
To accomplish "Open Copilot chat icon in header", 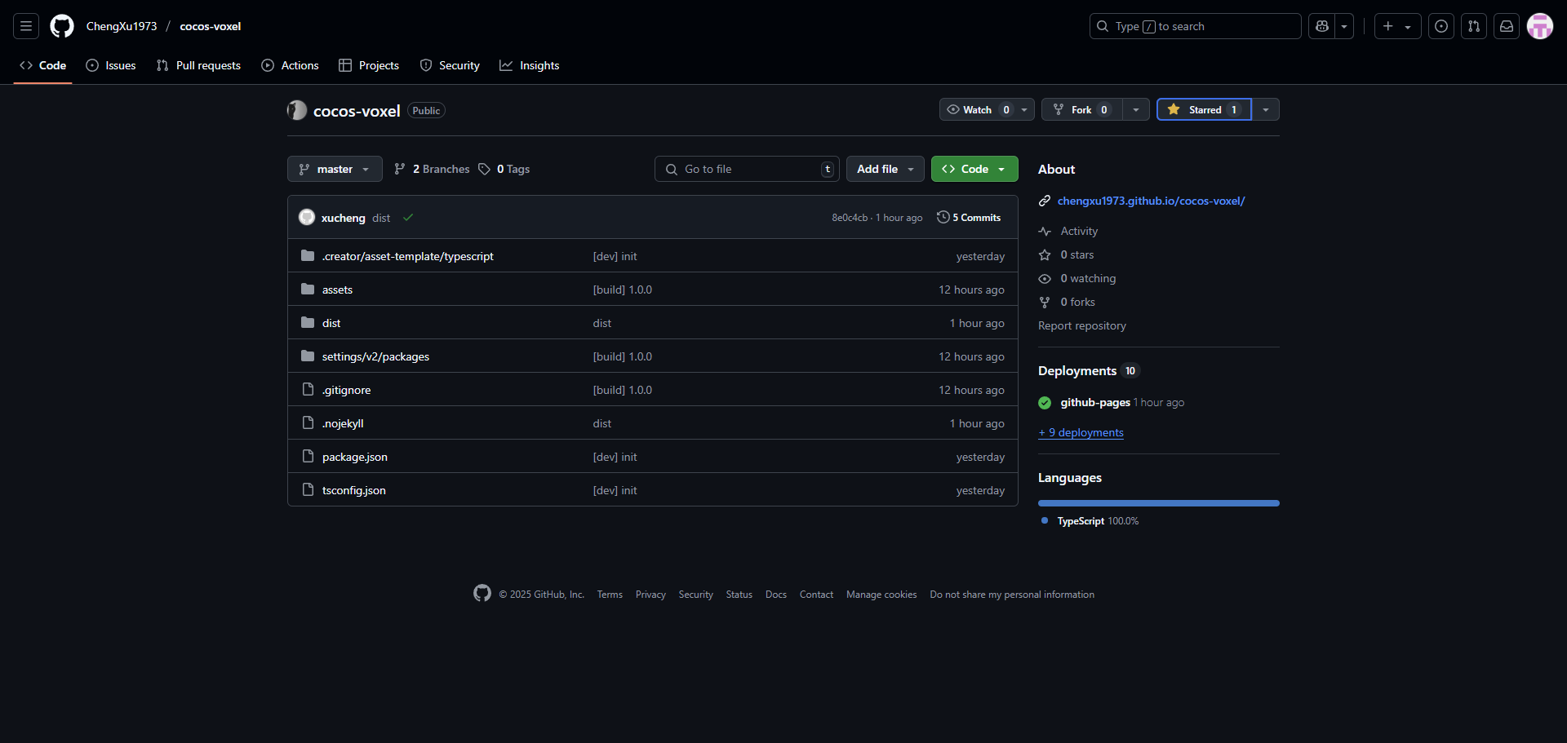I will click(1322, 26).
